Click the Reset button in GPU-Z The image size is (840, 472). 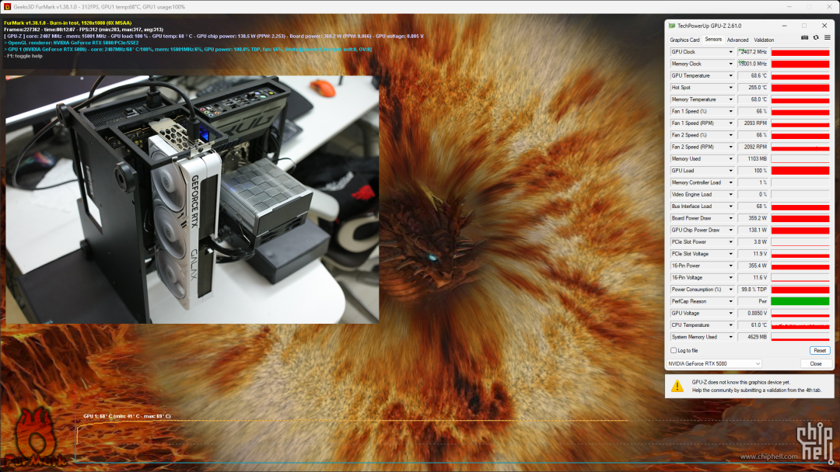pos(820,351)
